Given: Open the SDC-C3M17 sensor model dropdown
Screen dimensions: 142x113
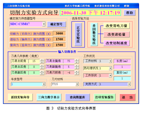Looking at the screenshot, I should tap(44, 24).
